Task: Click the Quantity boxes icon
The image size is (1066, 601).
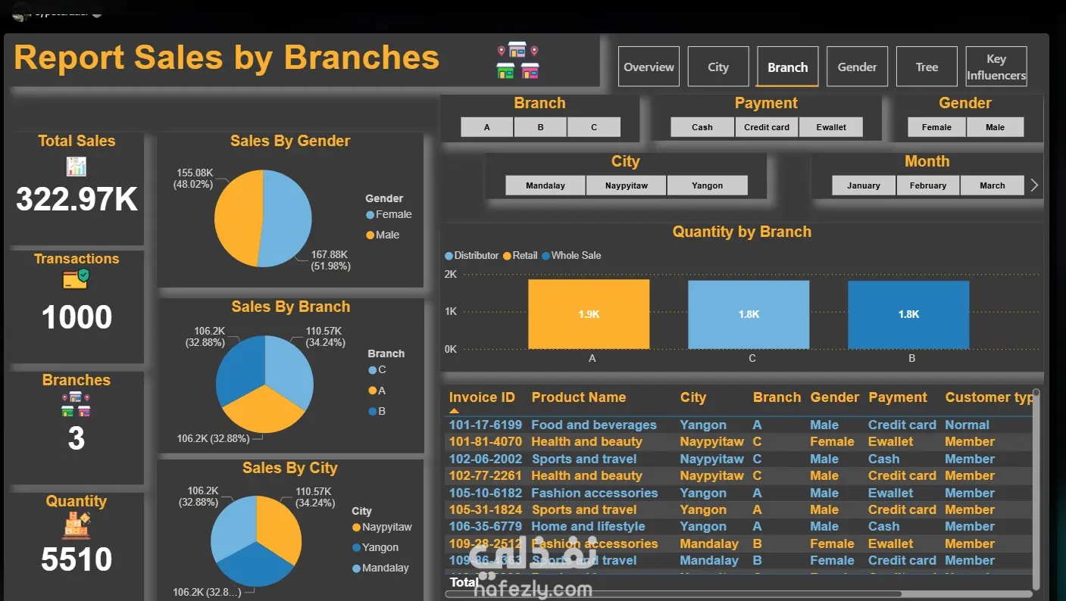Action: [x=77, y=525]
